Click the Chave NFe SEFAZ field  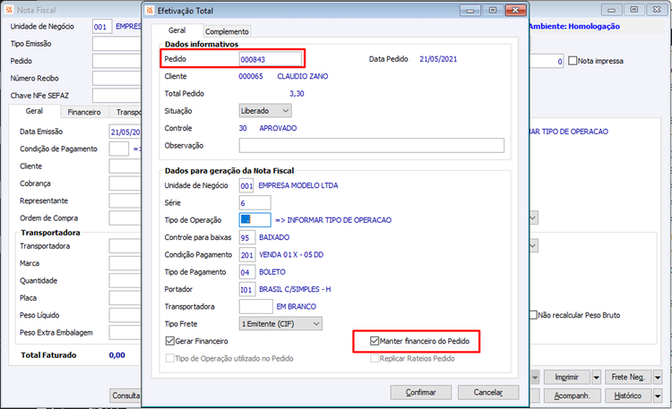pos(116,96)
